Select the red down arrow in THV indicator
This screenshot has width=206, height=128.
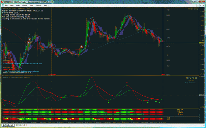point(127,83)
